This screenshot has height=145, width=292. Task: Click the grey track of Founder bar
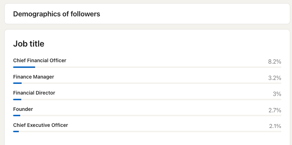click(151, 116)
